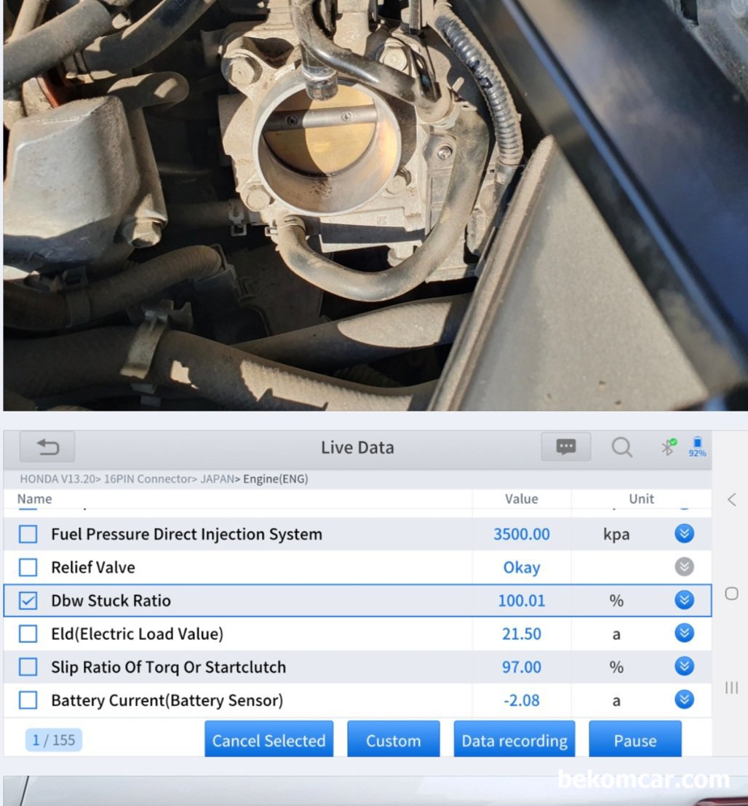Tap the Bluetooth connection status icon
Image resolution: width=748 pixels, height=806 pixels.
tap(667, 447)
